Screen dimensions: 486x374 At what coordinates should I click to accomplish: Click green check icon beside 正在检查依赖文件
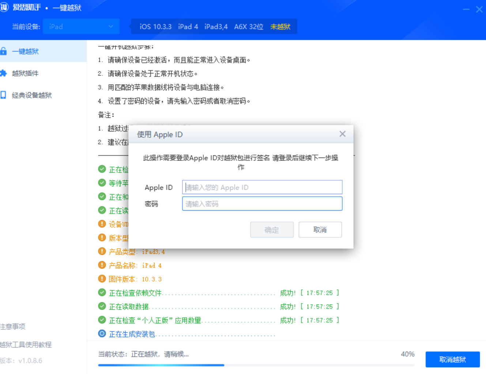pos(102,292)
